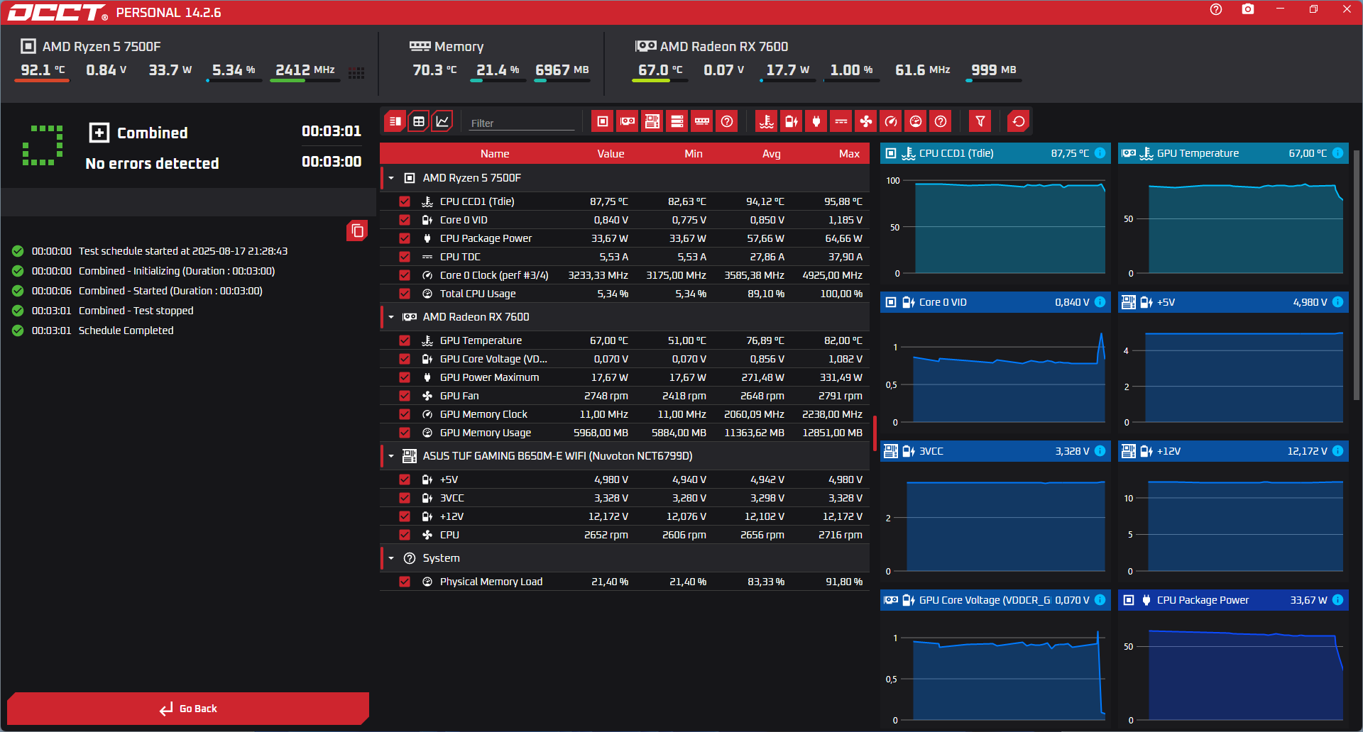1363x732 pixels.
Task: Uncheck the Core 0 VID sensor checkbox
Action: [x=405, y=220]
